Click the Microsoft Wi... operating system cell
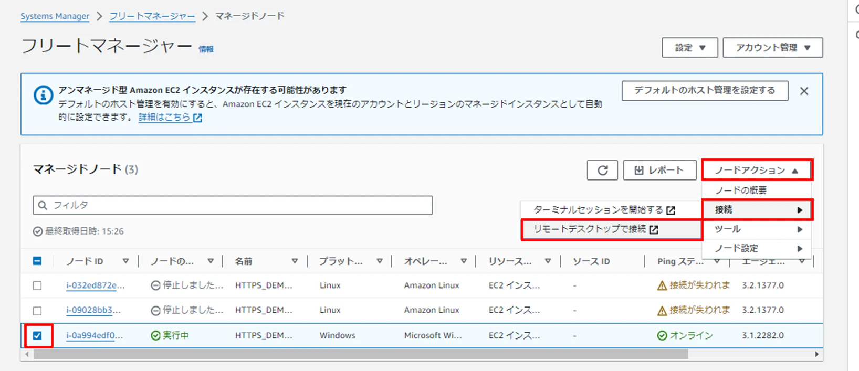Screen dimensions: 859x371 pyautogui.click(x=433, y=335)
